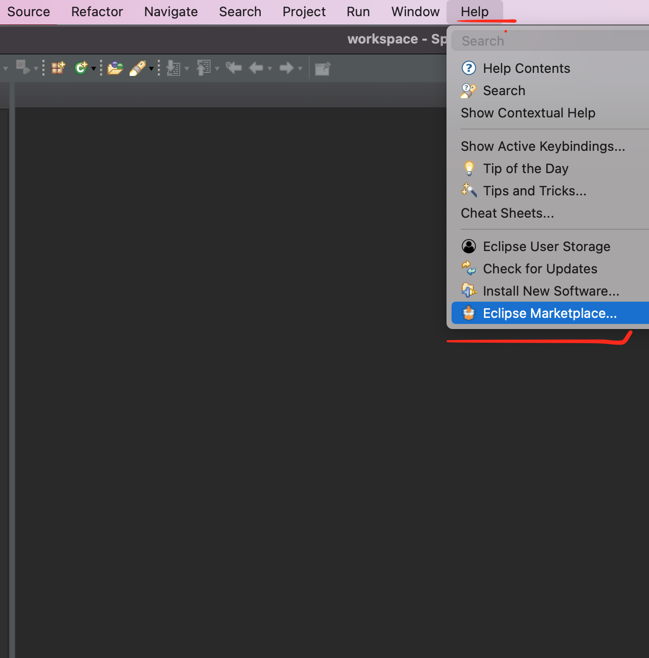Open the dropdown beside the greyed debug icon

pyautogui.click(x=36, y=68)
